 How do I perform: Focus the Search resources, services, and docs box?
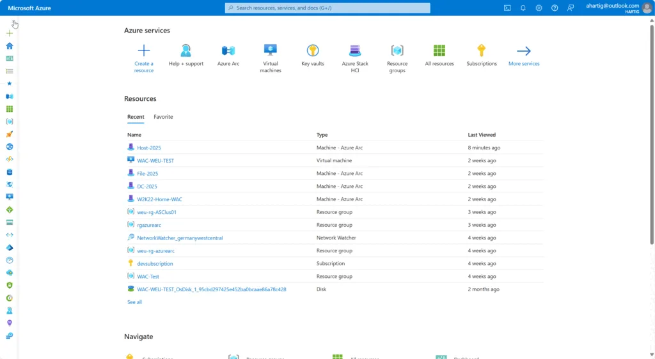coord(327,8)
